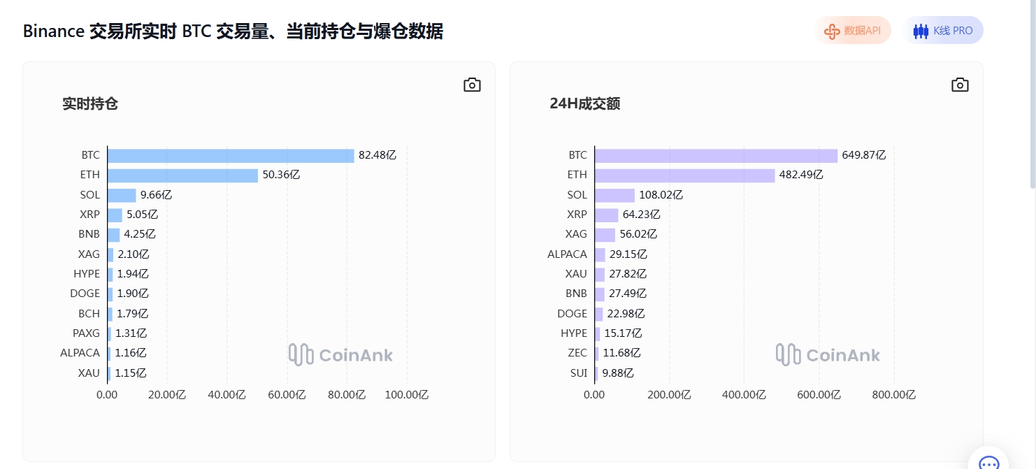The height and width of the screenshot is (469, 1036).
Task: Click the 实时持仓 chart title
Action: (x=90, y=104)
